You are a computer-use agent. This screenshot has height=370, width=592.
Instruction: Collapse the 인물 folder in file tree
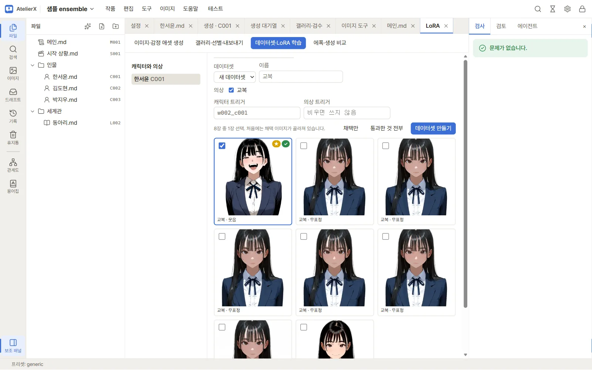pos(33,65)
